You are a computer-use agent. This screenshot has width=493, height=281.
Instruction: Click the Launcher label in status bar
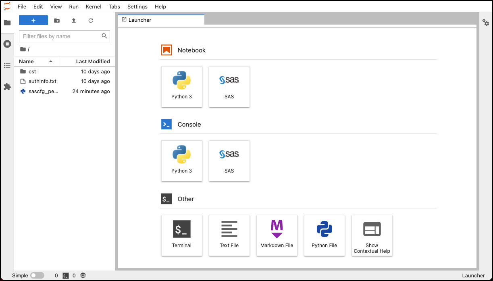point(473,276)
